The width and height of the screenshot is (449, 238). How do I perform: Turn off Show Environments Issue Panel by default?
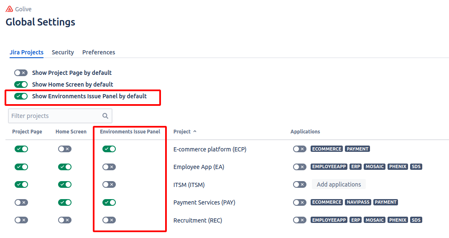20,96
